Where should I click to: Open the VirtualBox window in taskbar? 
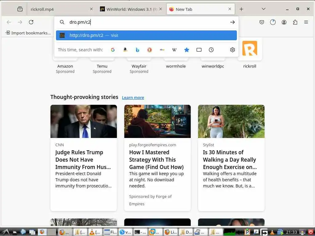tap(155, 232)
